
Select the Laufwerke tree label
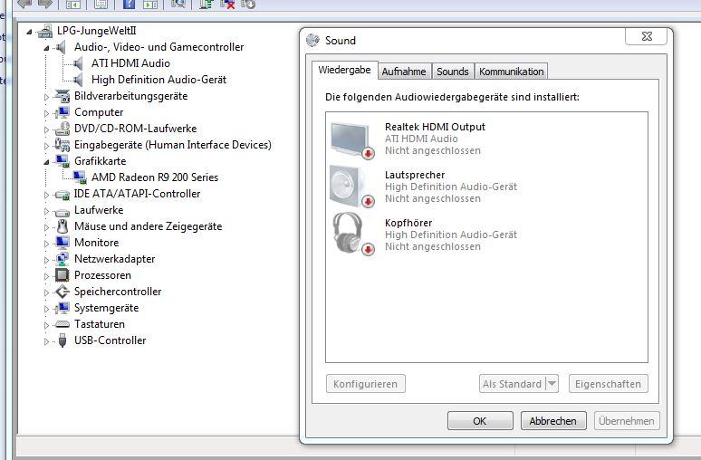99,210
